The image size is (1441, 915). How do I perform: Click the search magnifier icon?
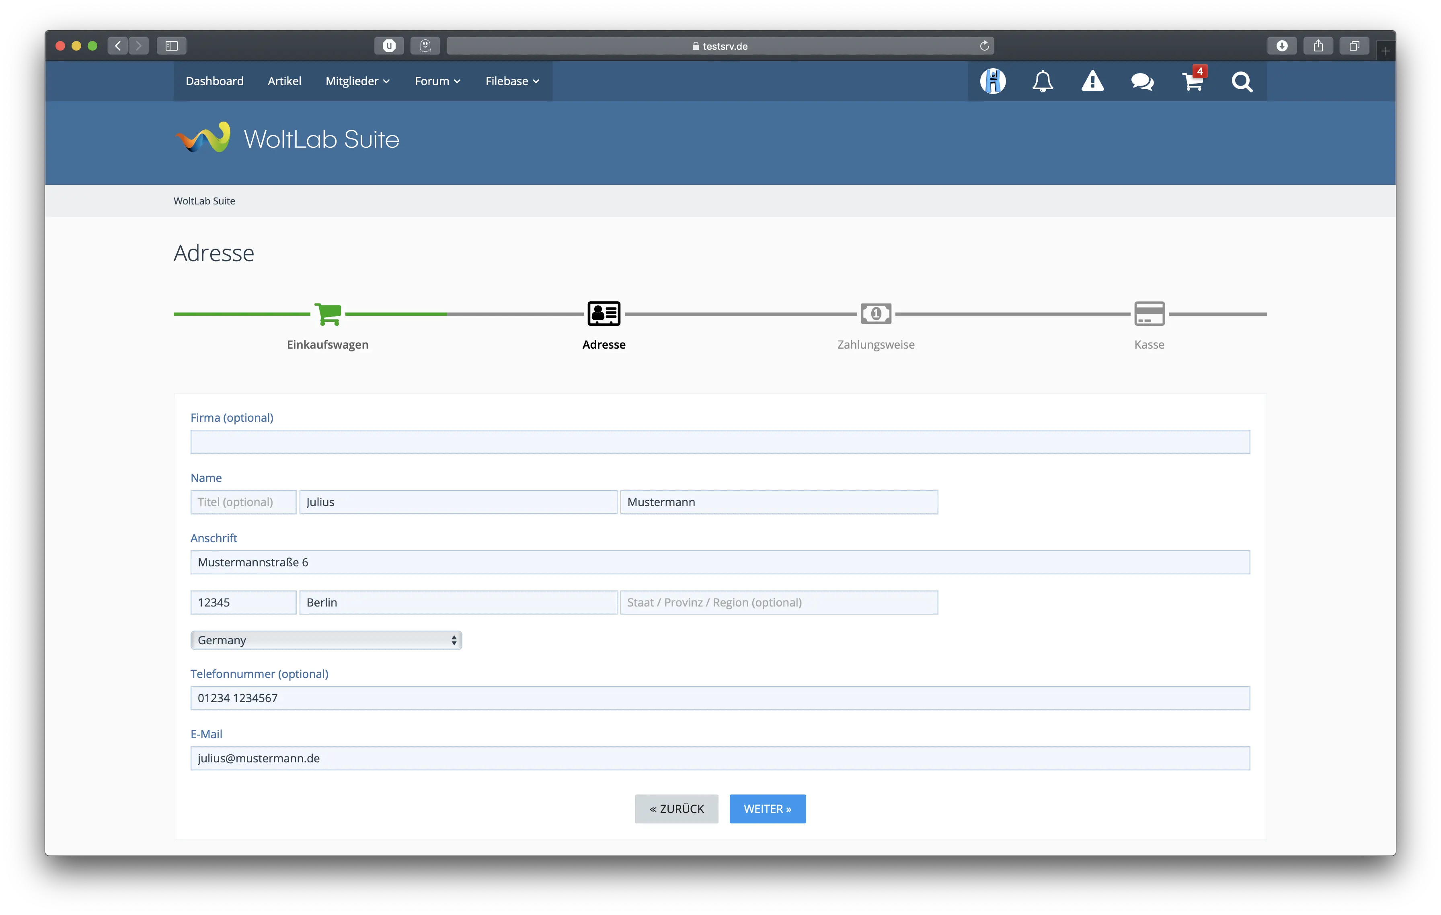[1242, 81]
